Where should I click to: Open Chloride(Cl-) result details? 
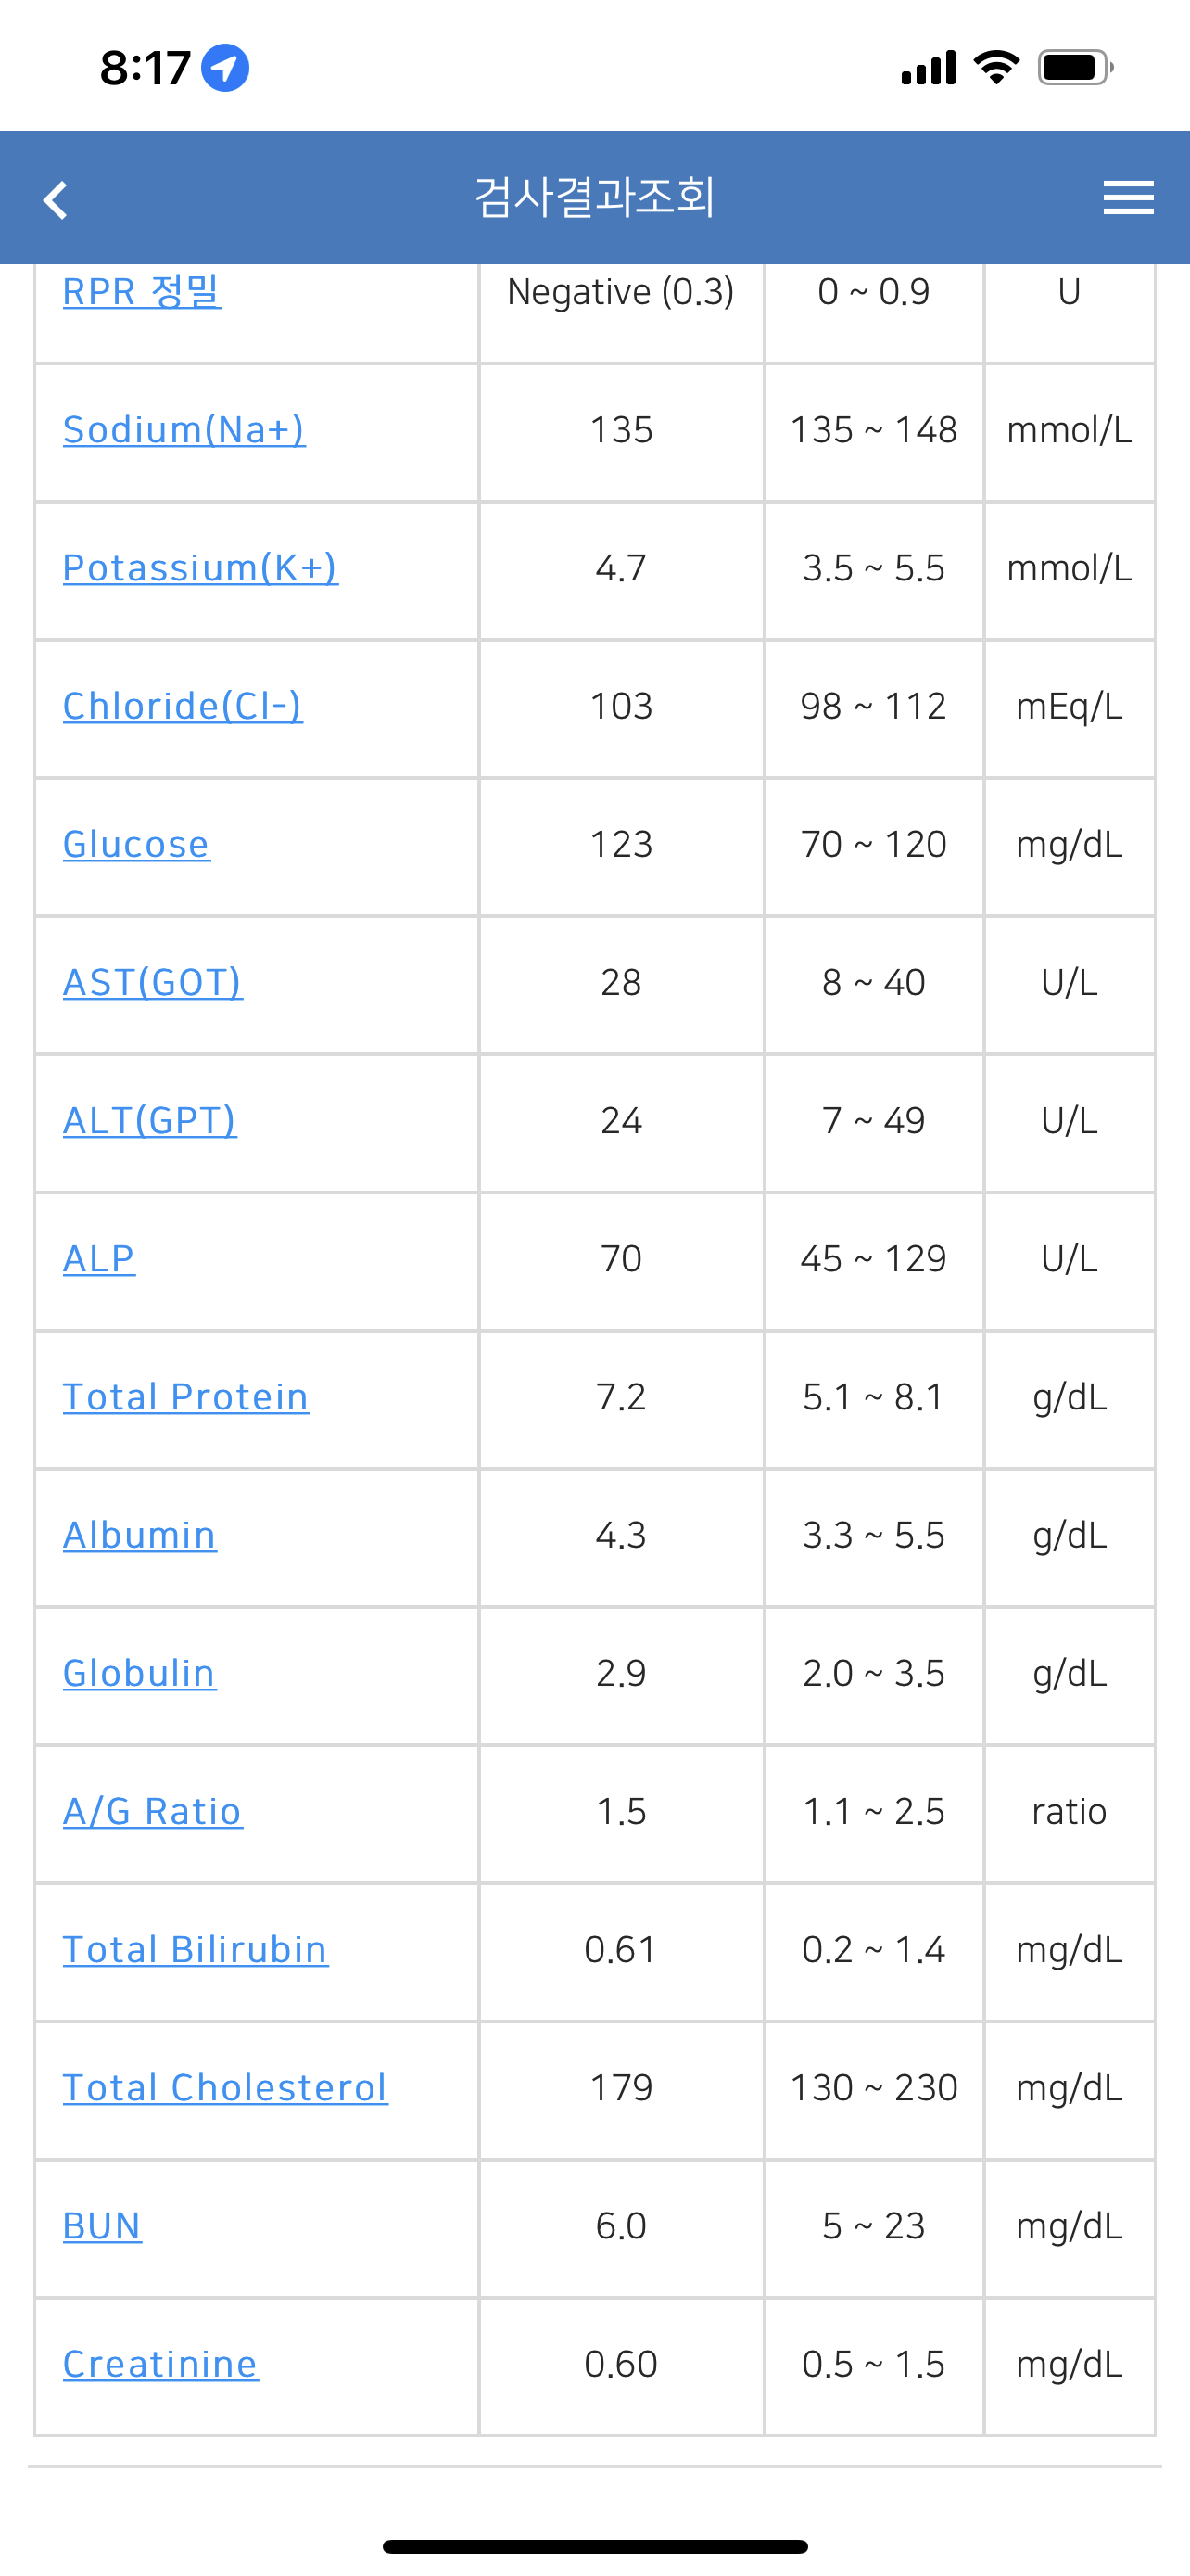(183, 706)
